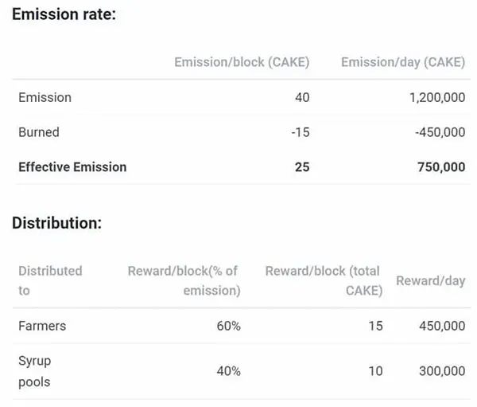Viewport: 477px width, 407px height.
Task: Click the bold 750,000 effective emission value
Action: [443, 166]
